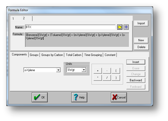Click the blue waveform icon next to Name
168x121 pixels.
pyautogui.click(x=126, y=27)
